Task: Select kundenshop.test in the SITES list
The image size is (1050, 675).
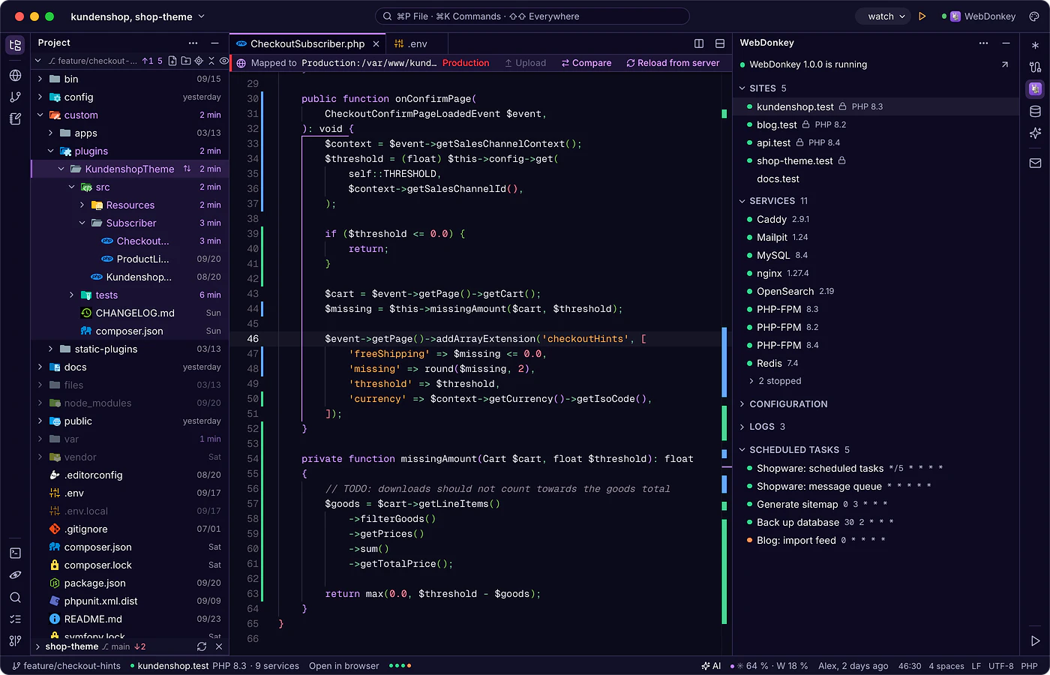Action: 876,106
